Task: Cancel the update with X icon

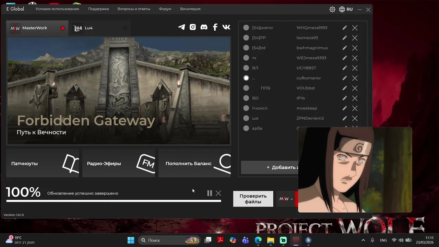Action: pyautogui.click(x=218, y=193)
